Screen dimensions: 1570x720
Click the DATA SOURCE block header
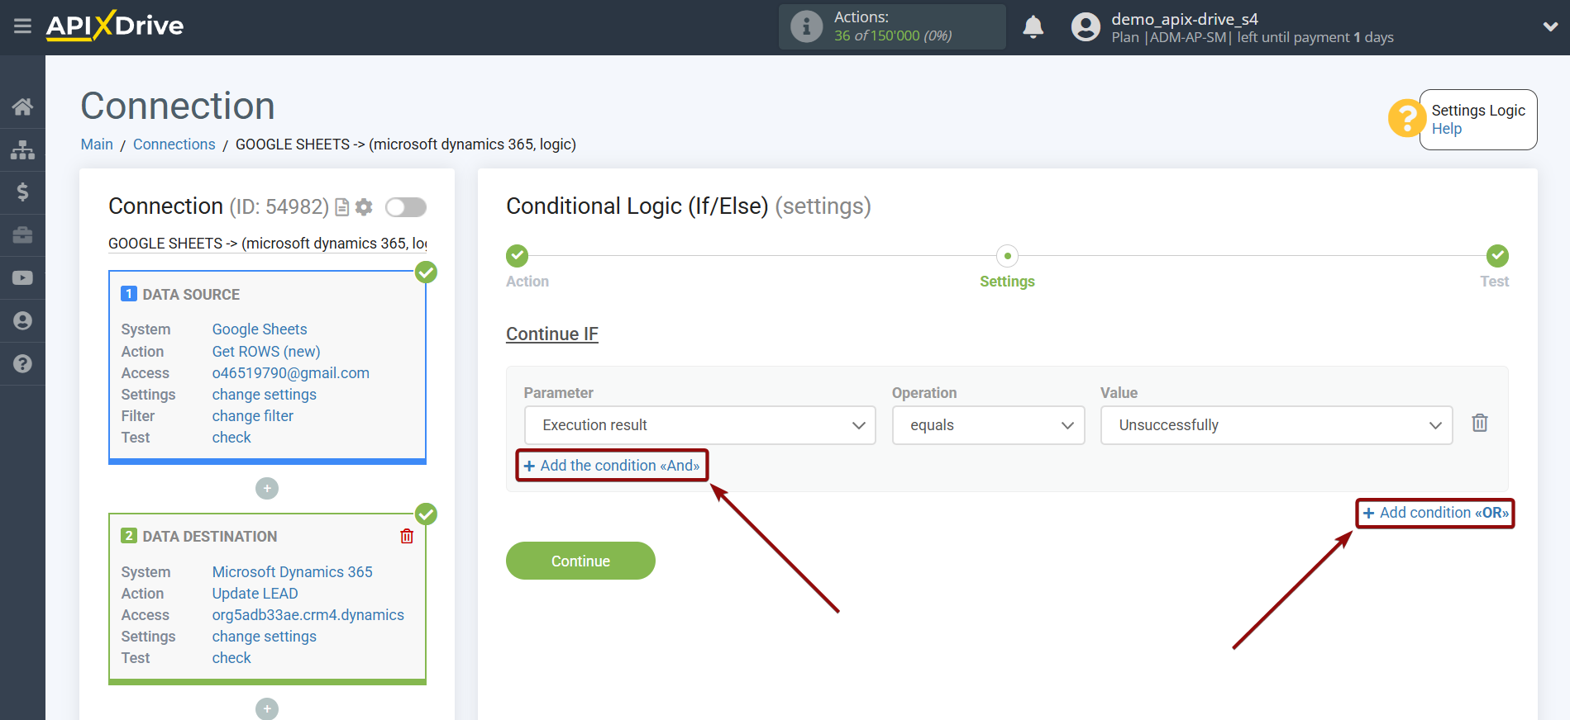click(x=191, y=295)
